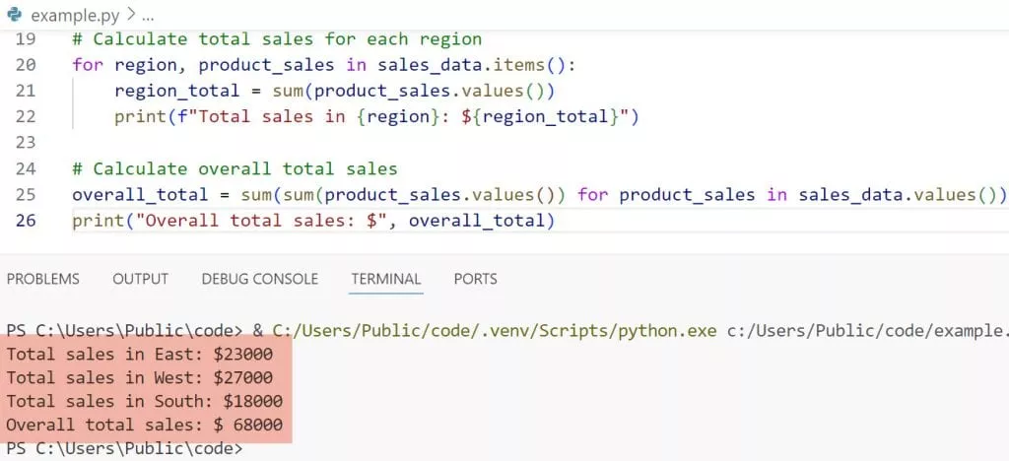
Task: Select example.py in the breadcrumb path
Action: point(77,16)
